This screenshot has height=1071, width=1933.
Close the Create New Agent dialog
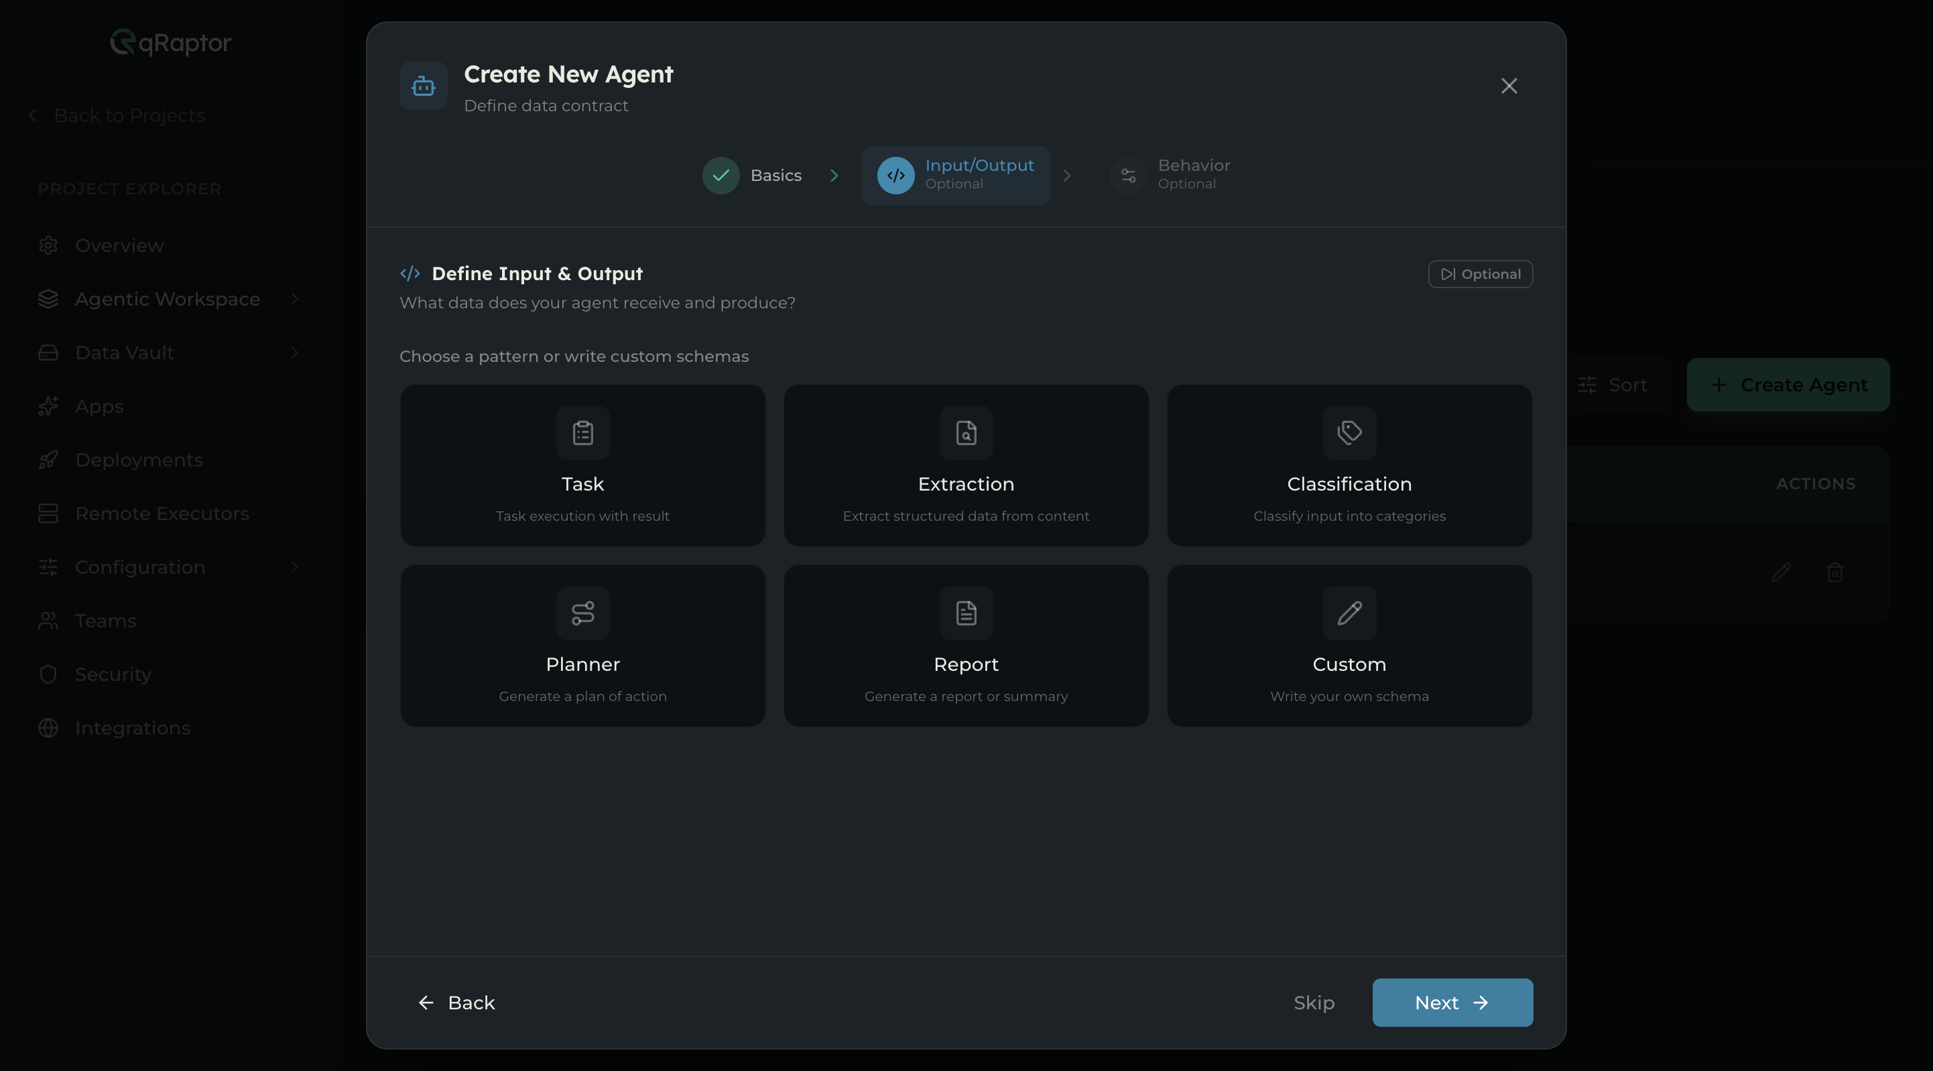[1508, 86]
